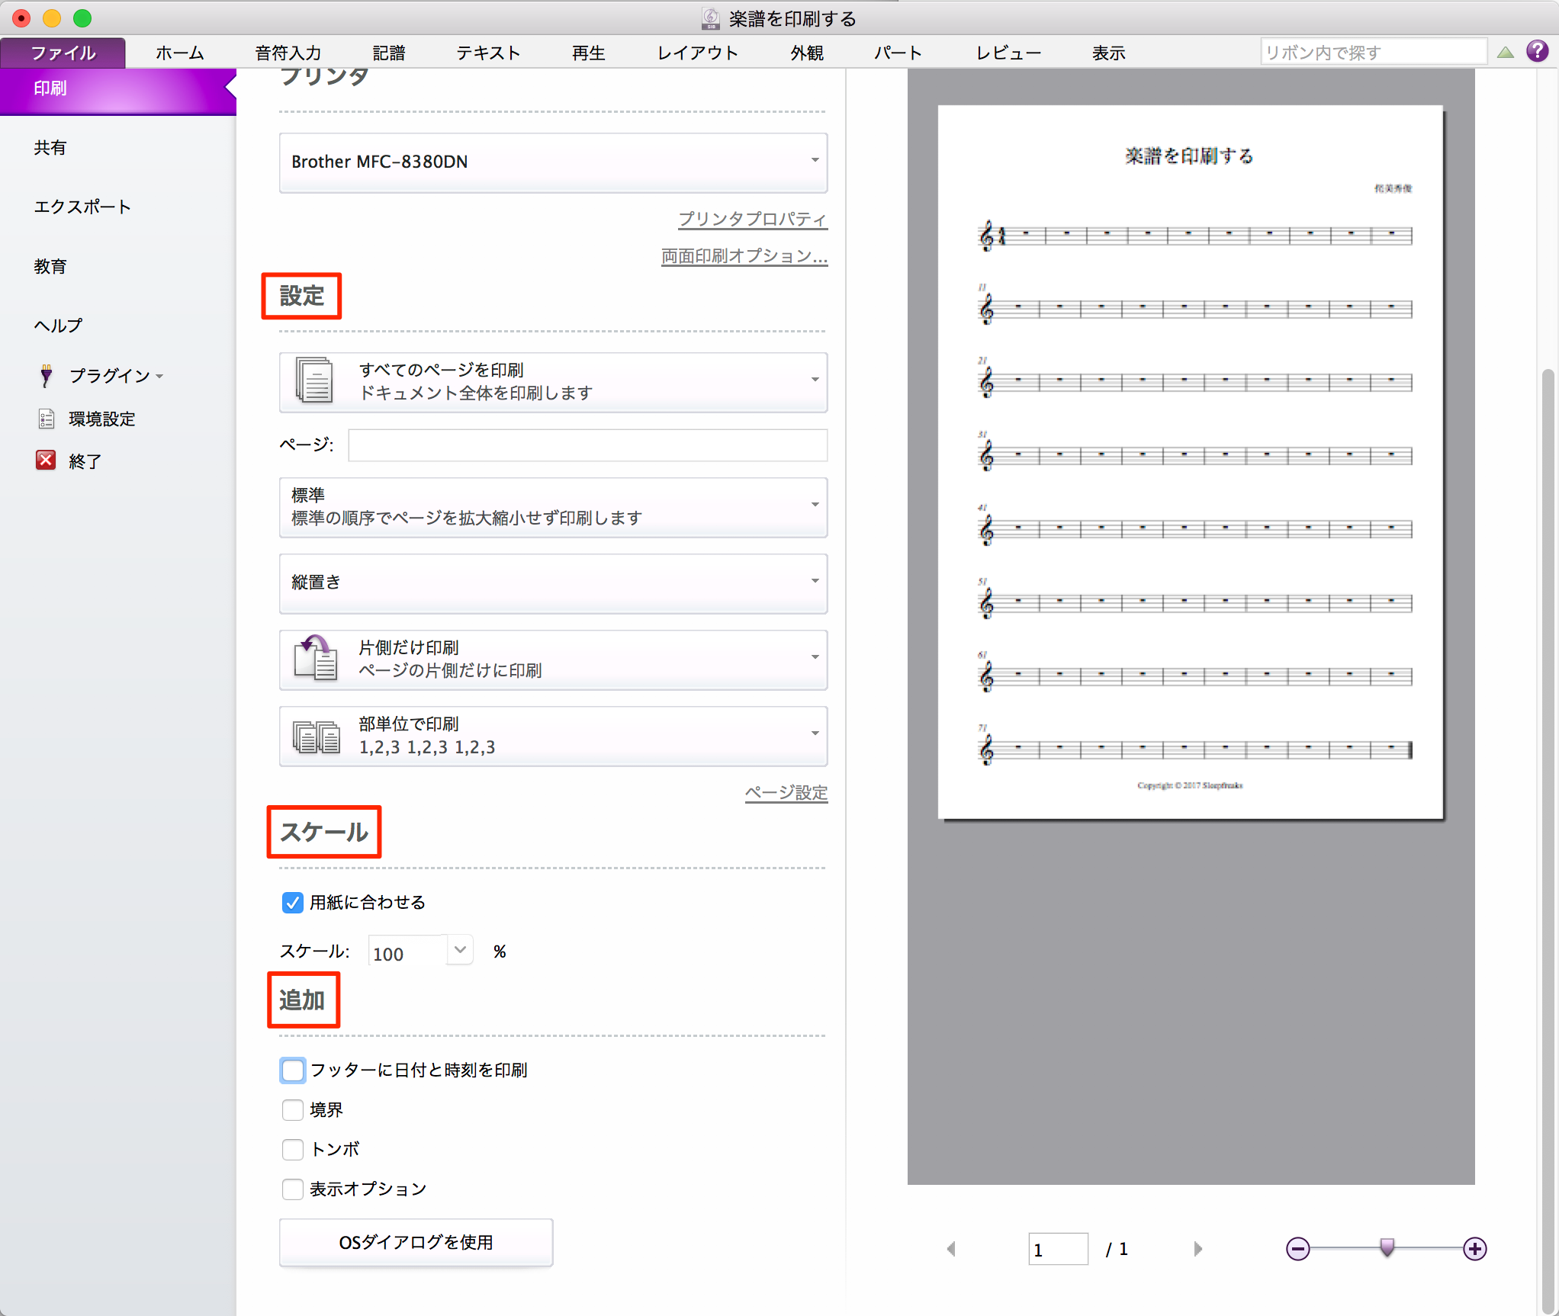Open the プリンタプロパティ link
Viewport: 1559px width, 1316px height.
pos(753,219)
